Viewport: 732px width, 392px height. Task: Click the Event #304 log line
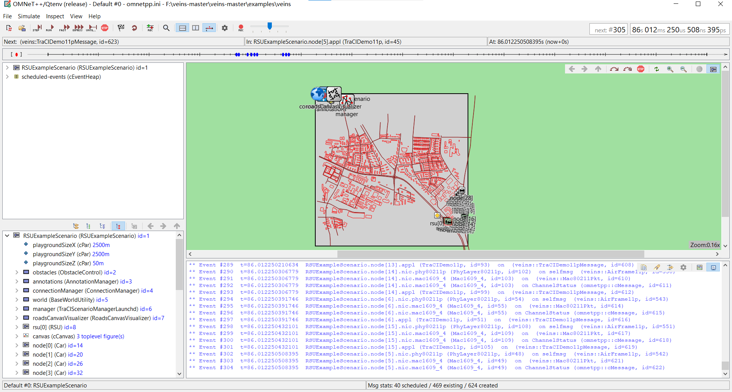point(427,368)
